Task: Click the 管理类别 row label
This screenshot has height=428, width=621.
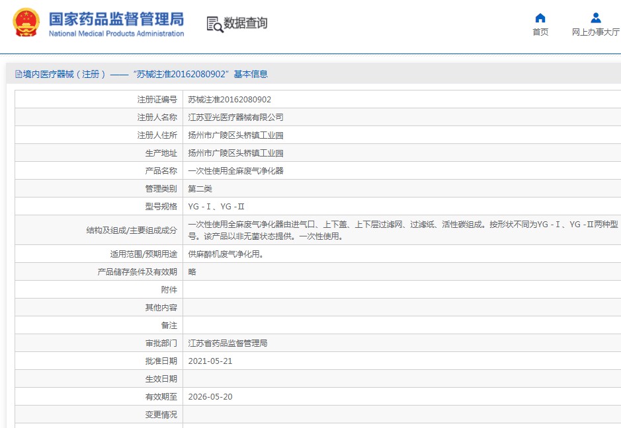Action: tap(161, 188)
